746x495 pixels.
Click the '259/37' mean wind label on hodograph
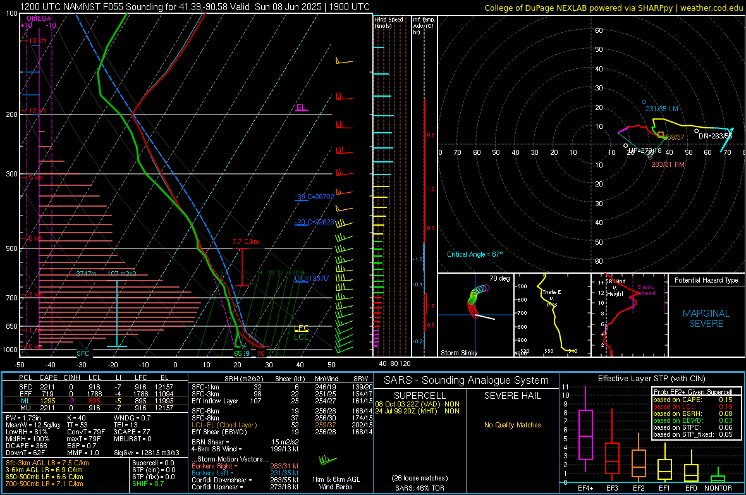tap(674, 138)
